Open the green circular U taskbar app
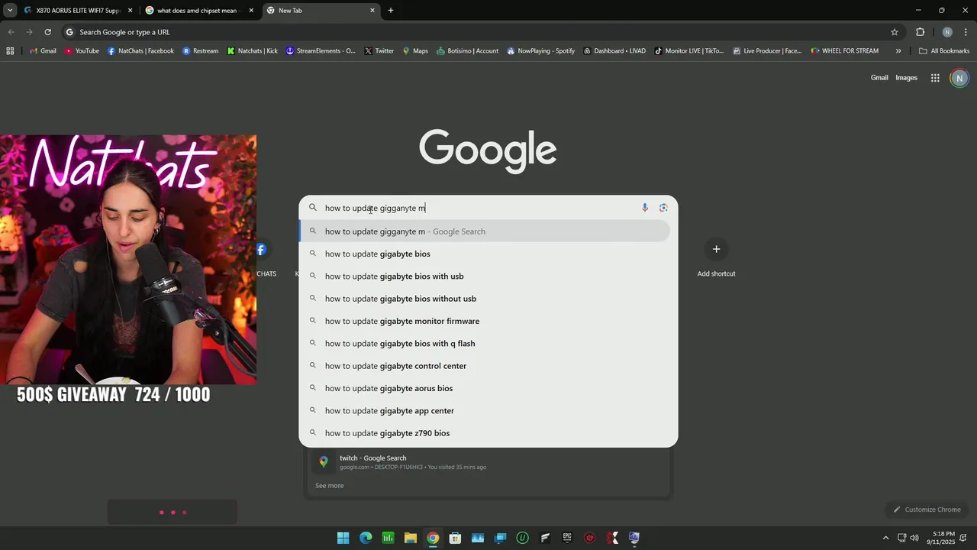The height and width of the screenshot is (550, 977). click(522, 538)
